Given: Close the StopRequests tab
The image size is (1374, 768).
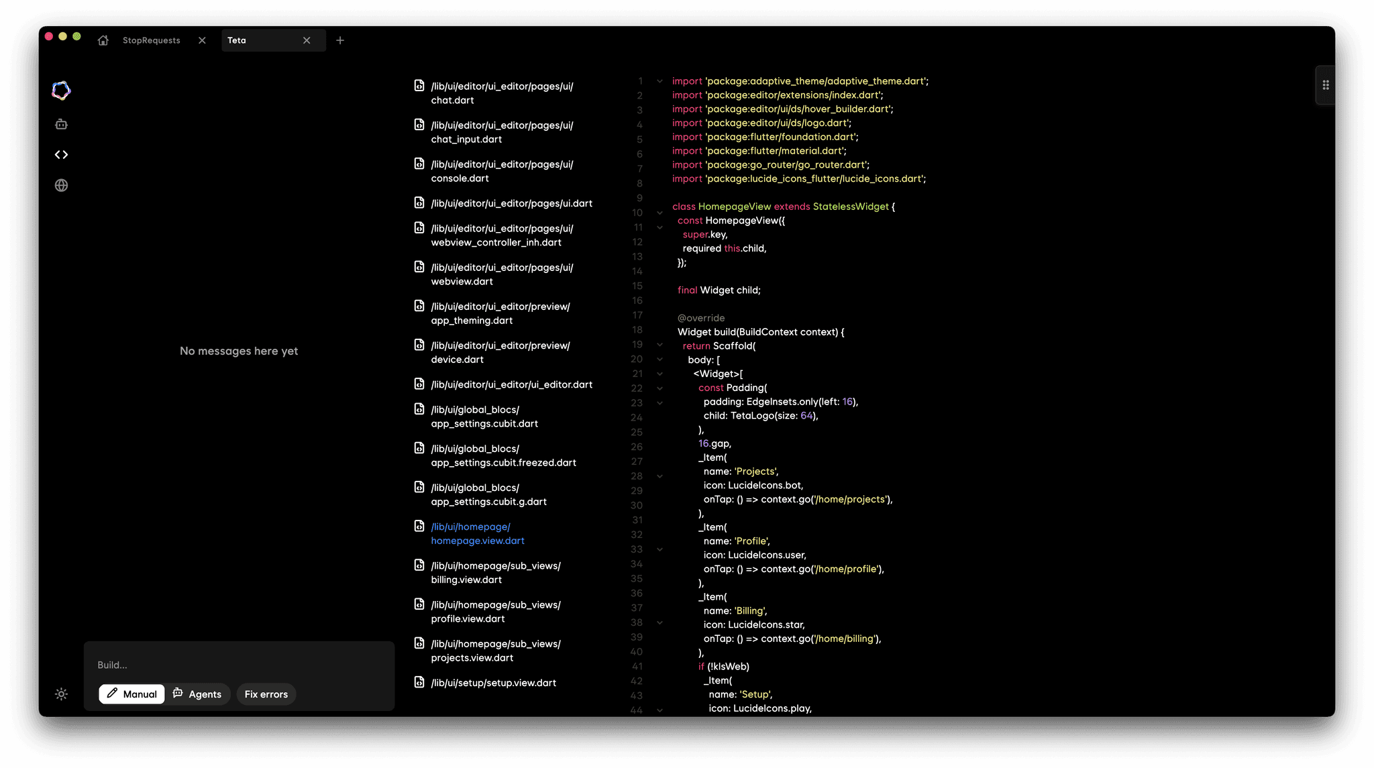Looking at the screenshot, I should click(x=202, y=40).
